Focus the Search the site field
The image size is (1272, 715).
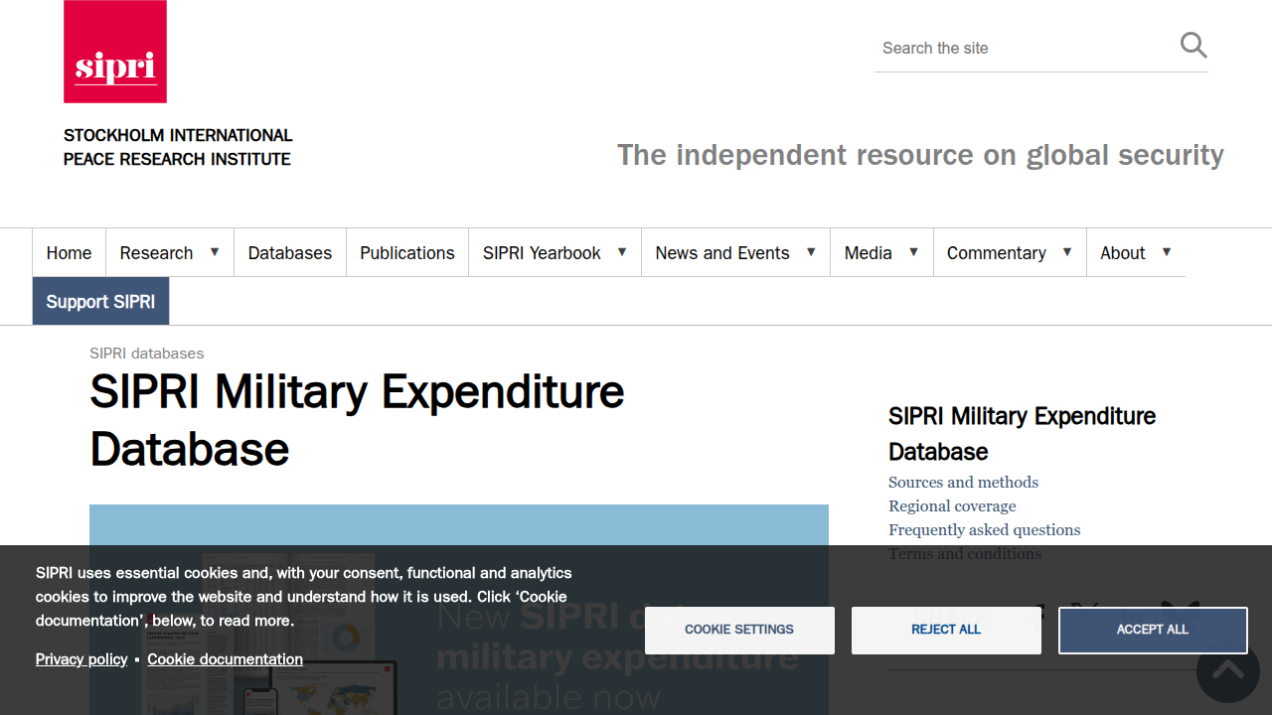tap(1024, 48)
